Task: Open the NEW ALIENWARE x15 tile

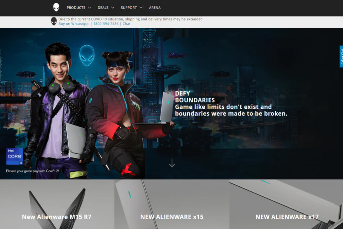Action: tap(172, 204)
